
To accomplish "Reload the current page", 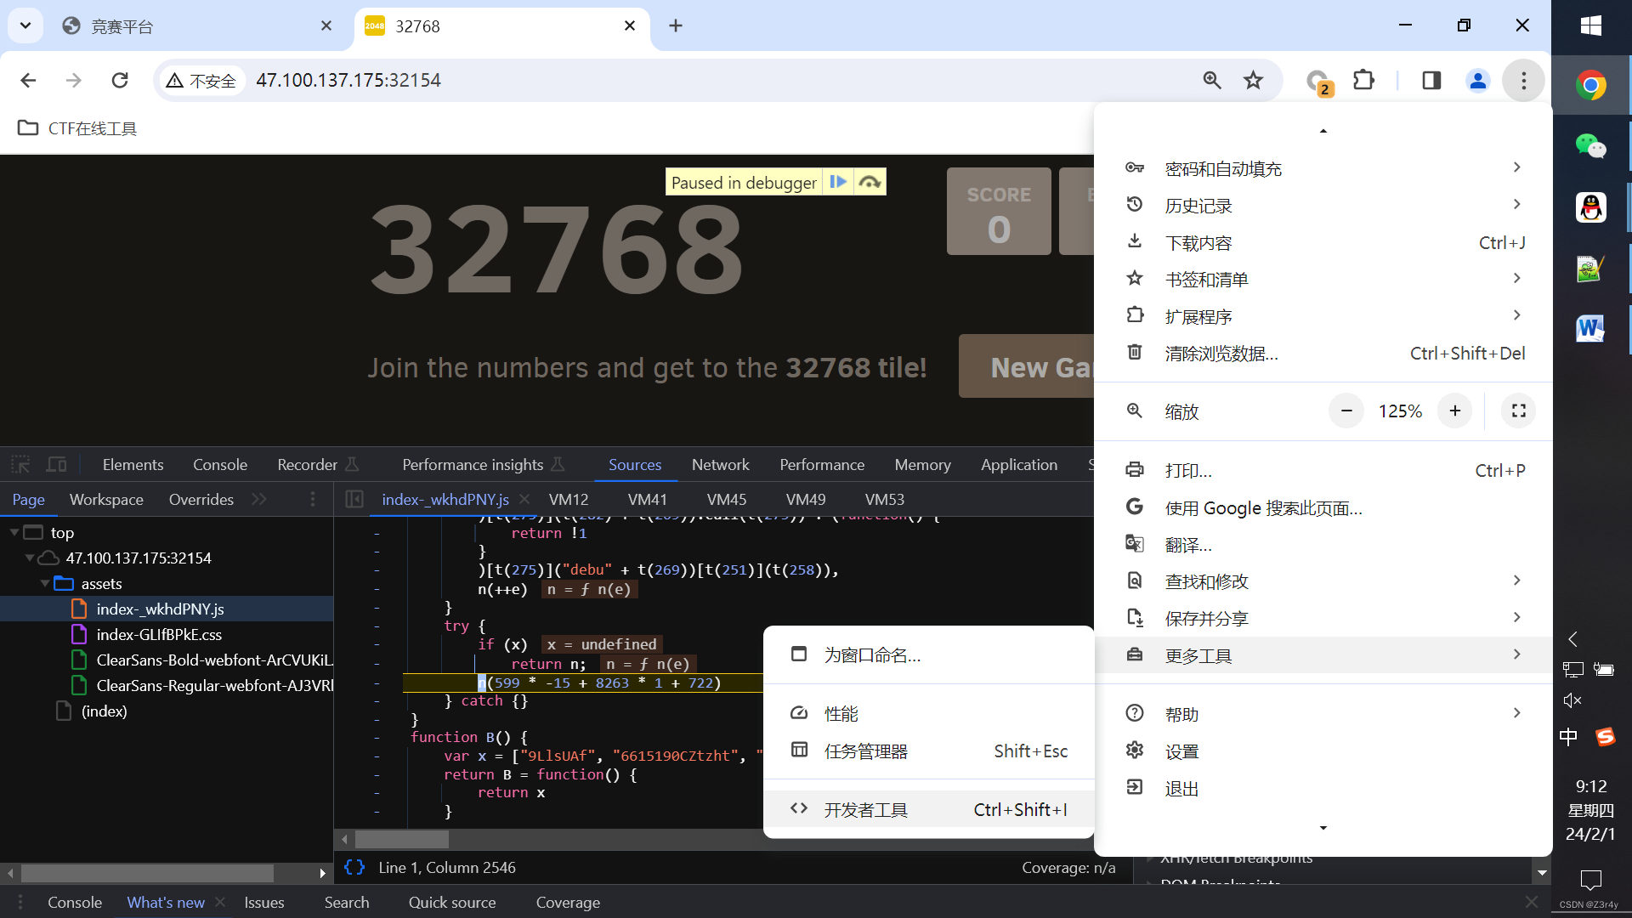I will click(120, 80).
